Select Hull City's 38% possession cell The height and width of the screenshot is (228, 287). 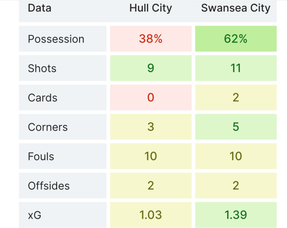click(151, 39)
